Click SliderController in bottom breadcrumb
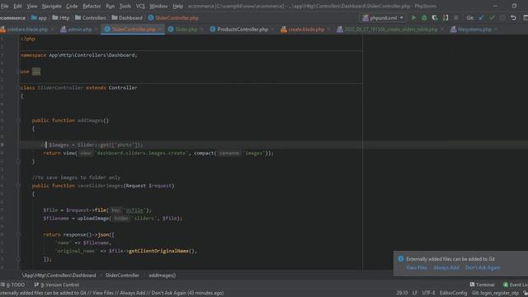The image size is (528, 297). click(x=122, y=276)
